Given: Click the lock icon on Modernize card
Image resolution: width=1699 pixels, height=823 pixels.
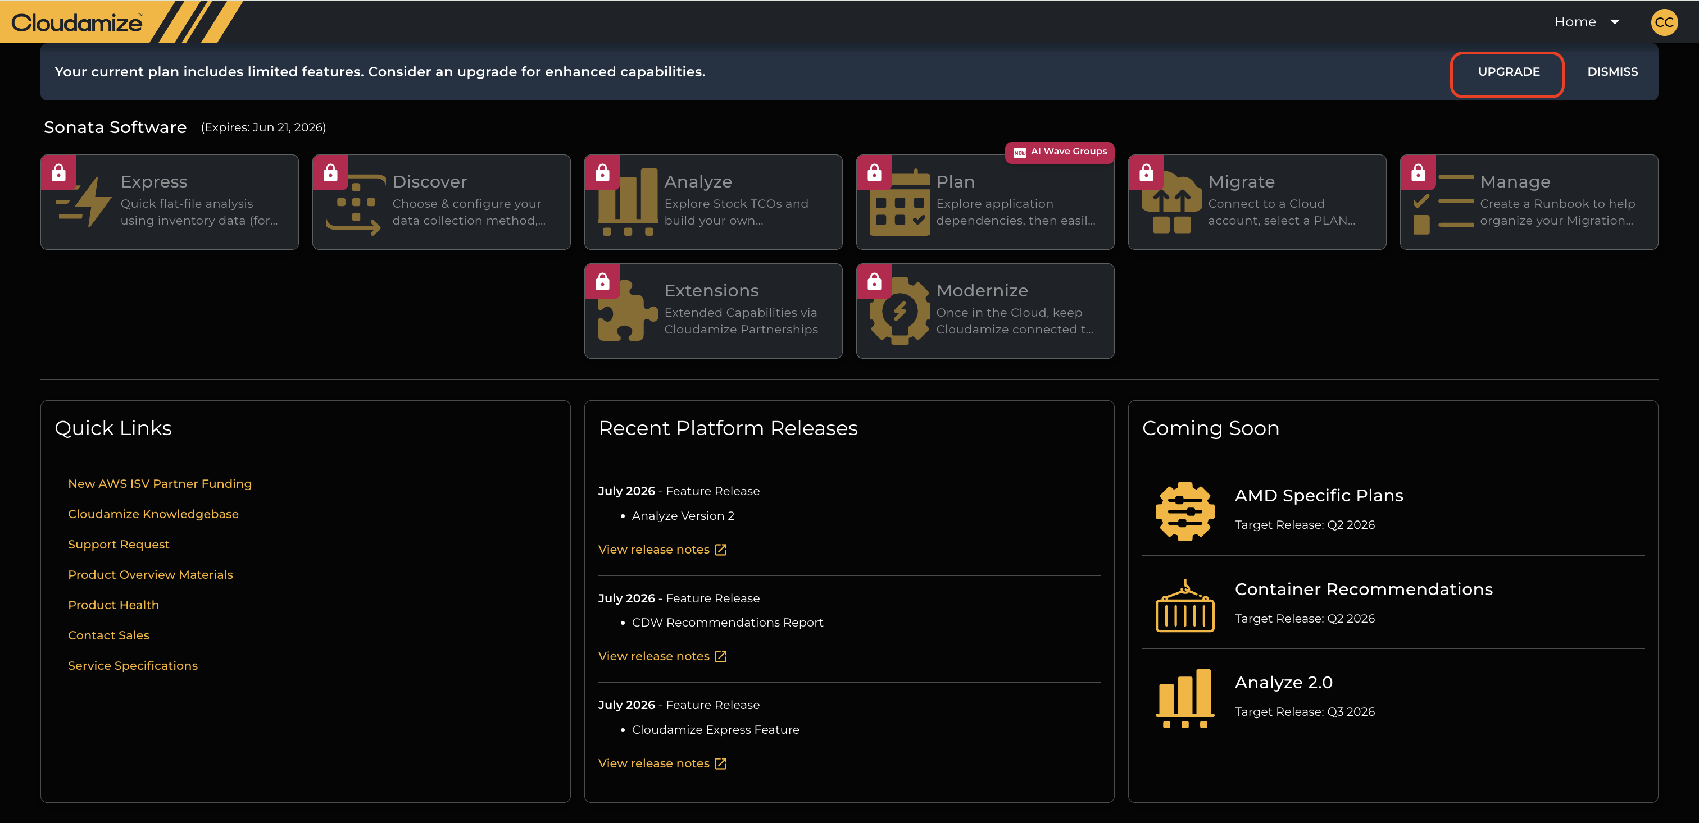Looking at the screenshot, I should 875,282.
